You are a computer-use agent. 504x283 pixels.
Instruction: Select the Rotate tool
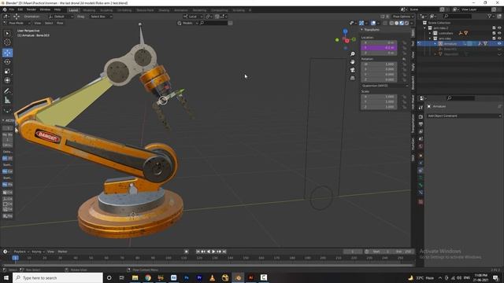[x=7, y=62]
